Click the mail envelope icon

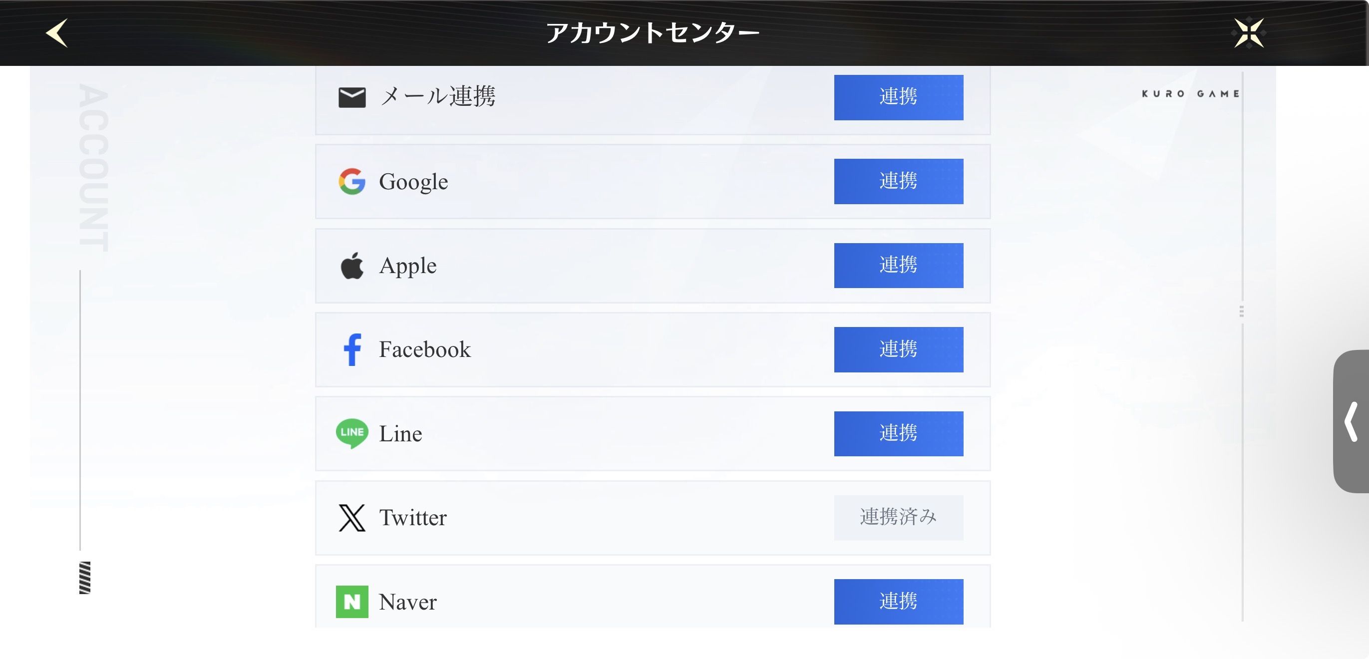coord(352,97)
